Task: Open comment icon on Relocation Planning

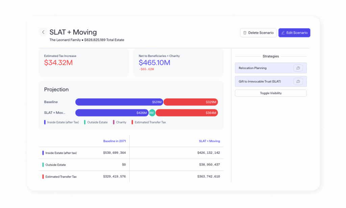Action: click(298, 68)
